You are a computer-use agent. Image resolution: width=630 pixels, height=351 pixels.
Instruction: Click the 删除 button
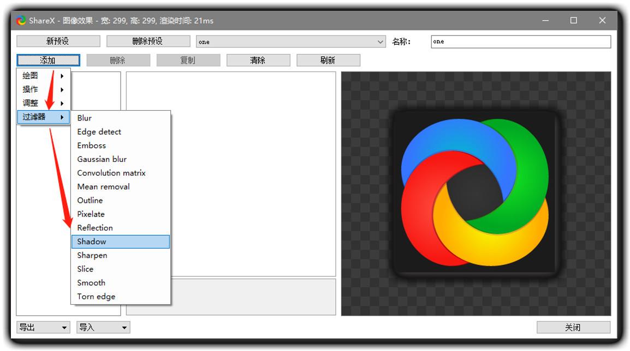click(118, 60)
